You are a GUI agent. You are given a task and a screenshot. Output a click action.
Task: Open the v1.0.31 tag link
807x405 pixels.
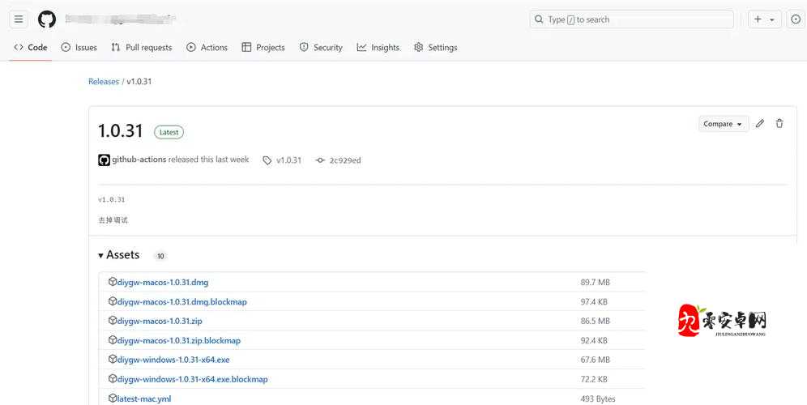[288, 160]
